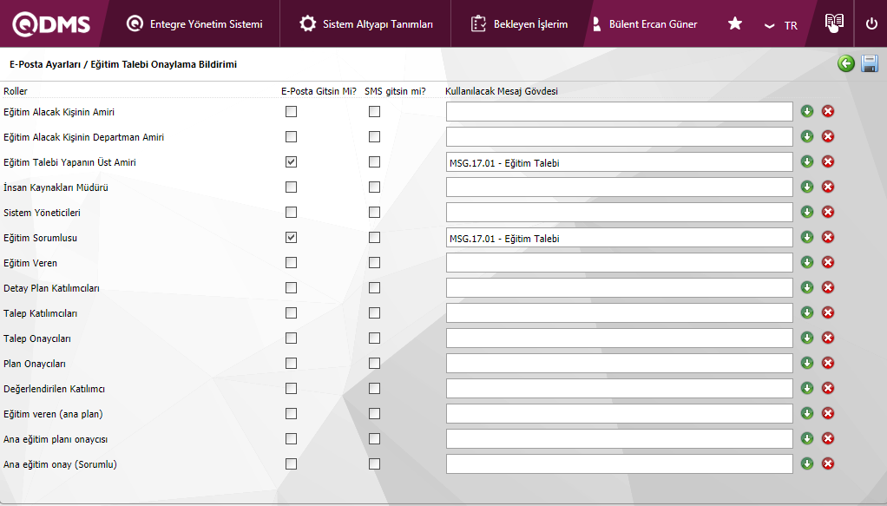Click green select icon for Eğitim Sorumlusu row
The height and width of the screenshot is (506, 887).
(x=807, y=237)
